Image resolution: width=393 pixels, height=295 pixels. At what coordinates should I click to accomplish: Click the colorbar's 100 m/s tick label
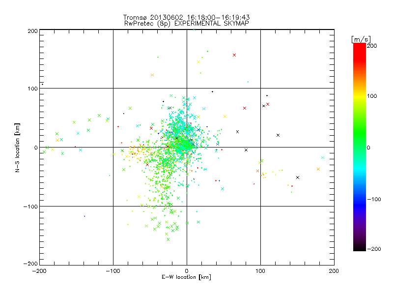372,96
